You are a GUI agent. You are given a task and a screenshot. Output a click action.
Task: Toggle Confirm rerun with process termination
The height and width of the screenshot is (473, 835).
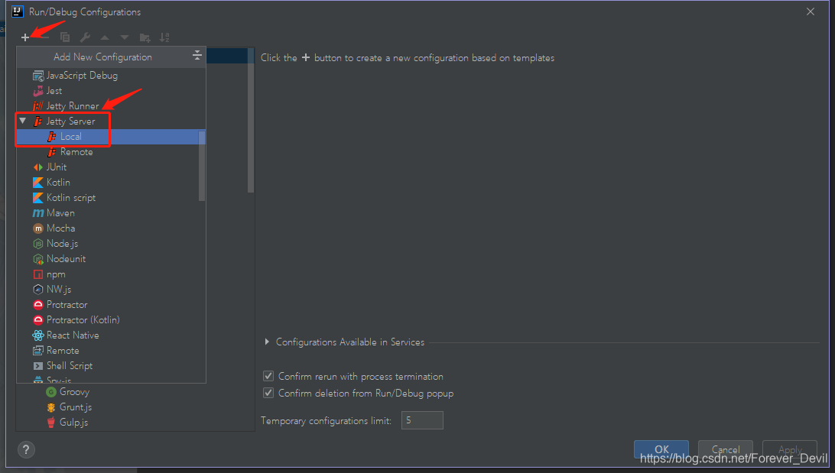pyautogui.click(x=268, y=376)
